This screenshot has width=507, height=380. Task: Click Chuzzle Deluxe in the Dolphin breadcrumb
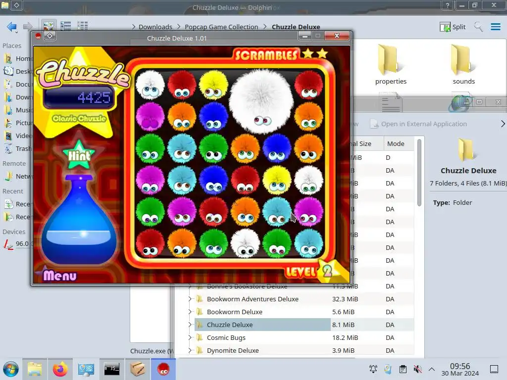(x=296, y=27)
